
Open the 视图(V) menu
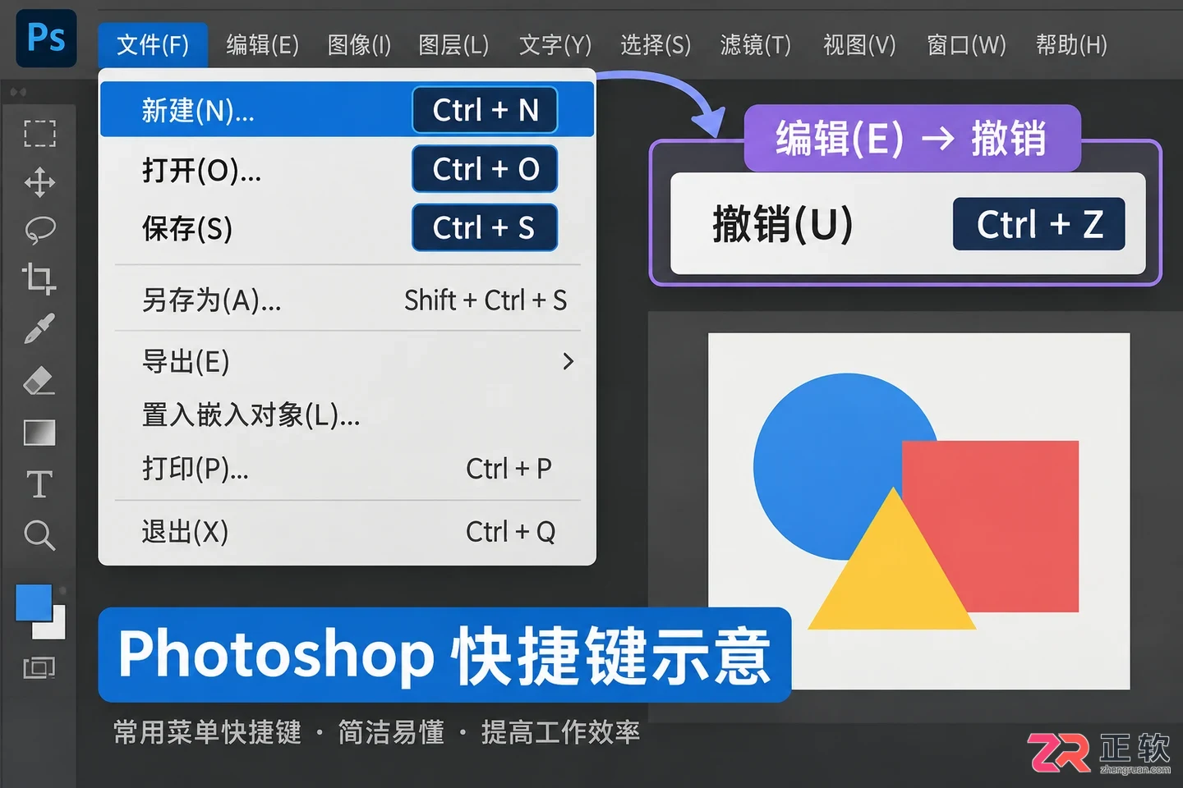tap(859, 44)
